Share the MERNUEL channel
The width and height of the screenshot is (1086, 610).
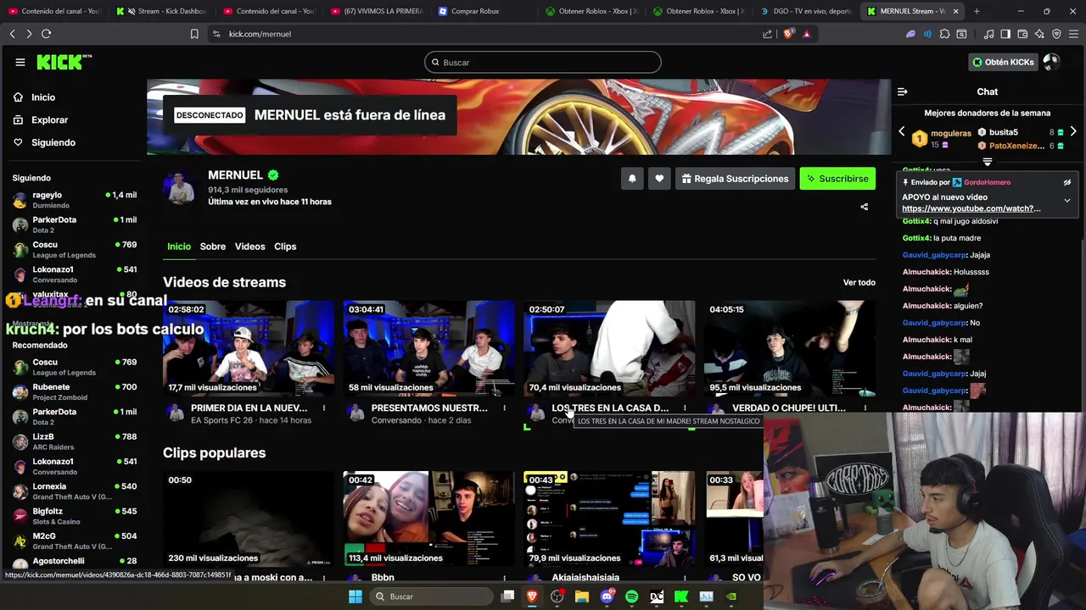865,207
